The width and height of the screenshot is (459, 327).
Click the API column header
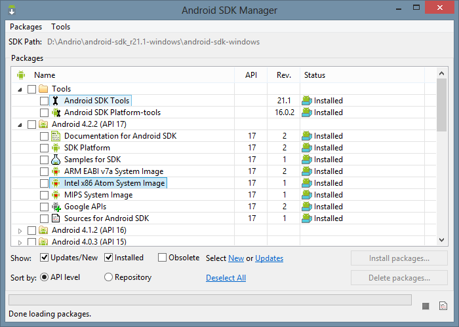click(251, 75)
